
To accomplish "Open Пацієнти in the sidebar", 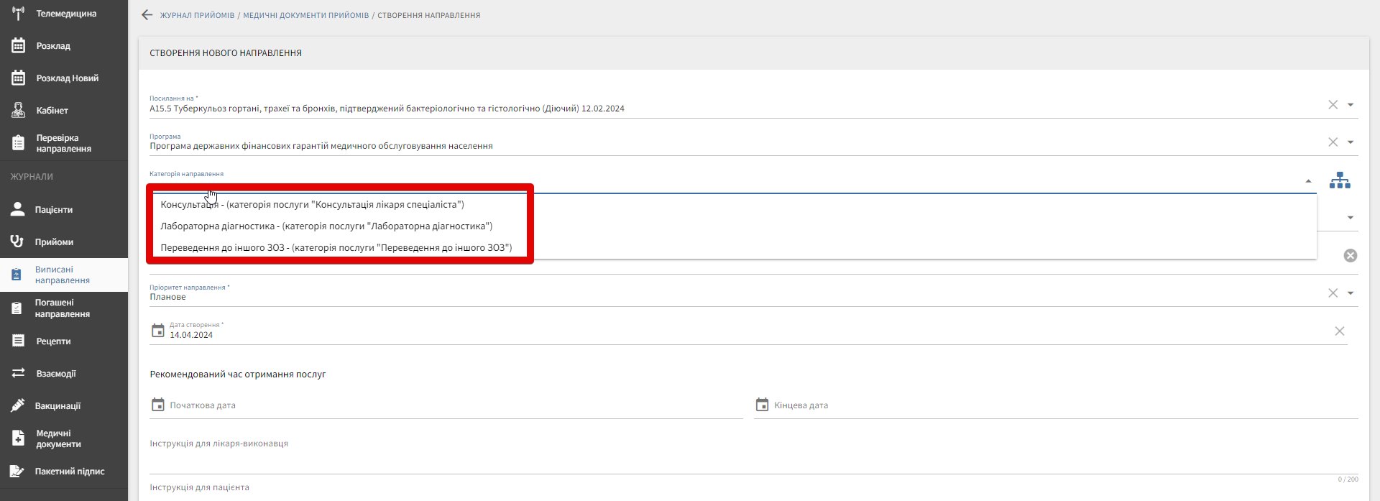I will point(54,210).
